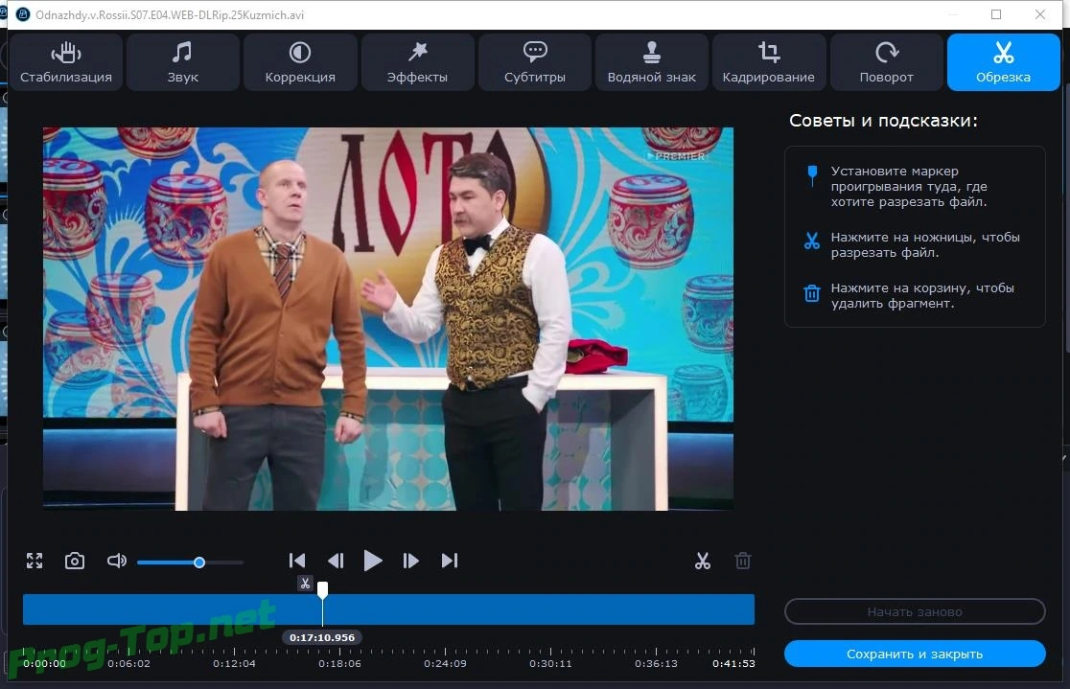Click Сохранить и закрыть button
This screenshot has width=1070, height=689.
pyautogui.click(x=915, y=654)
